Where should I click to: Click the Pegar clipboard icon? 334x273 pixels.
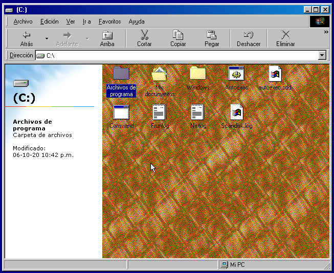point(212,35)
